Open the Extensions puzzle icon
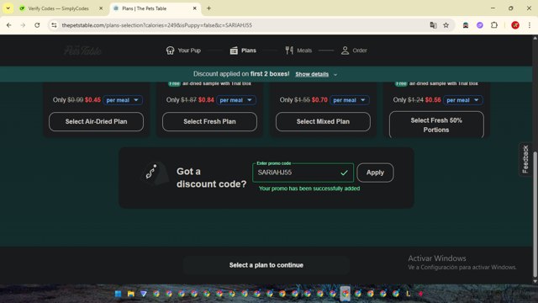538x303 pixels. [x=494, y=25]
